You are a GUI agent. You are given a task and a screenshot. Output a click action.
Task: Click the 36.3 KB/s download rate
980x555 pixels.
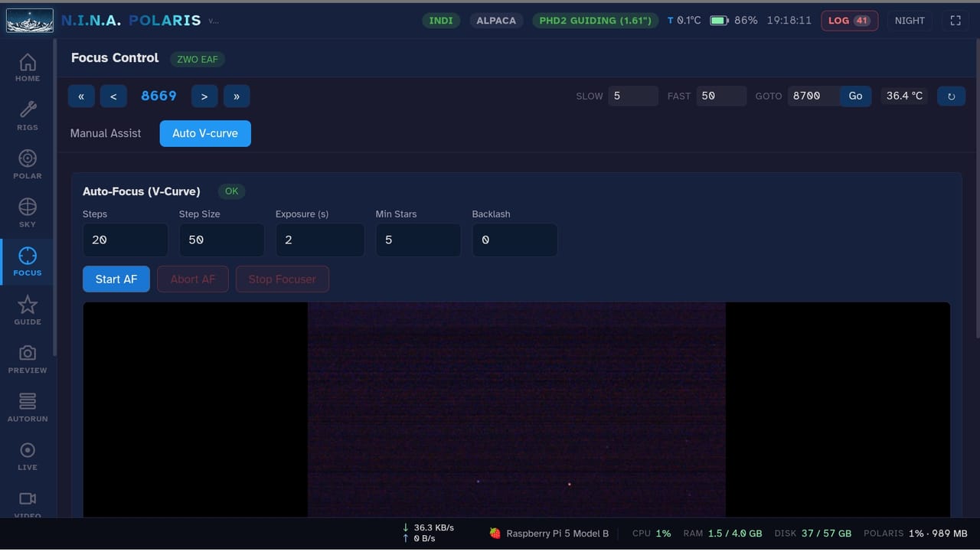[427, 527]
